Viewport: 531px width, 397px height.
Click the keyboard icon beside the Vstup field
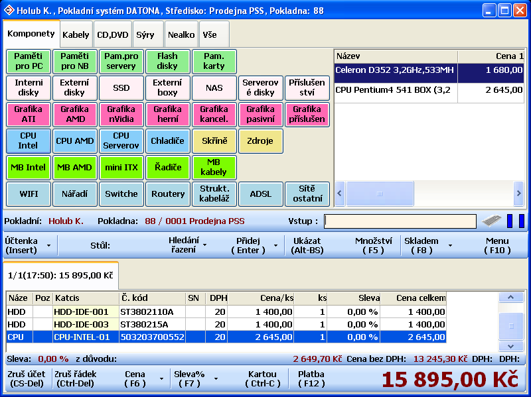(491, 221)
